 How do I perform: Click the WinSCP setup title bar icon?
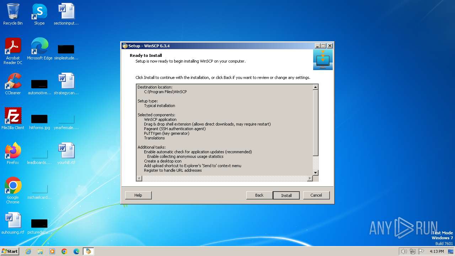tap(125, 46)
